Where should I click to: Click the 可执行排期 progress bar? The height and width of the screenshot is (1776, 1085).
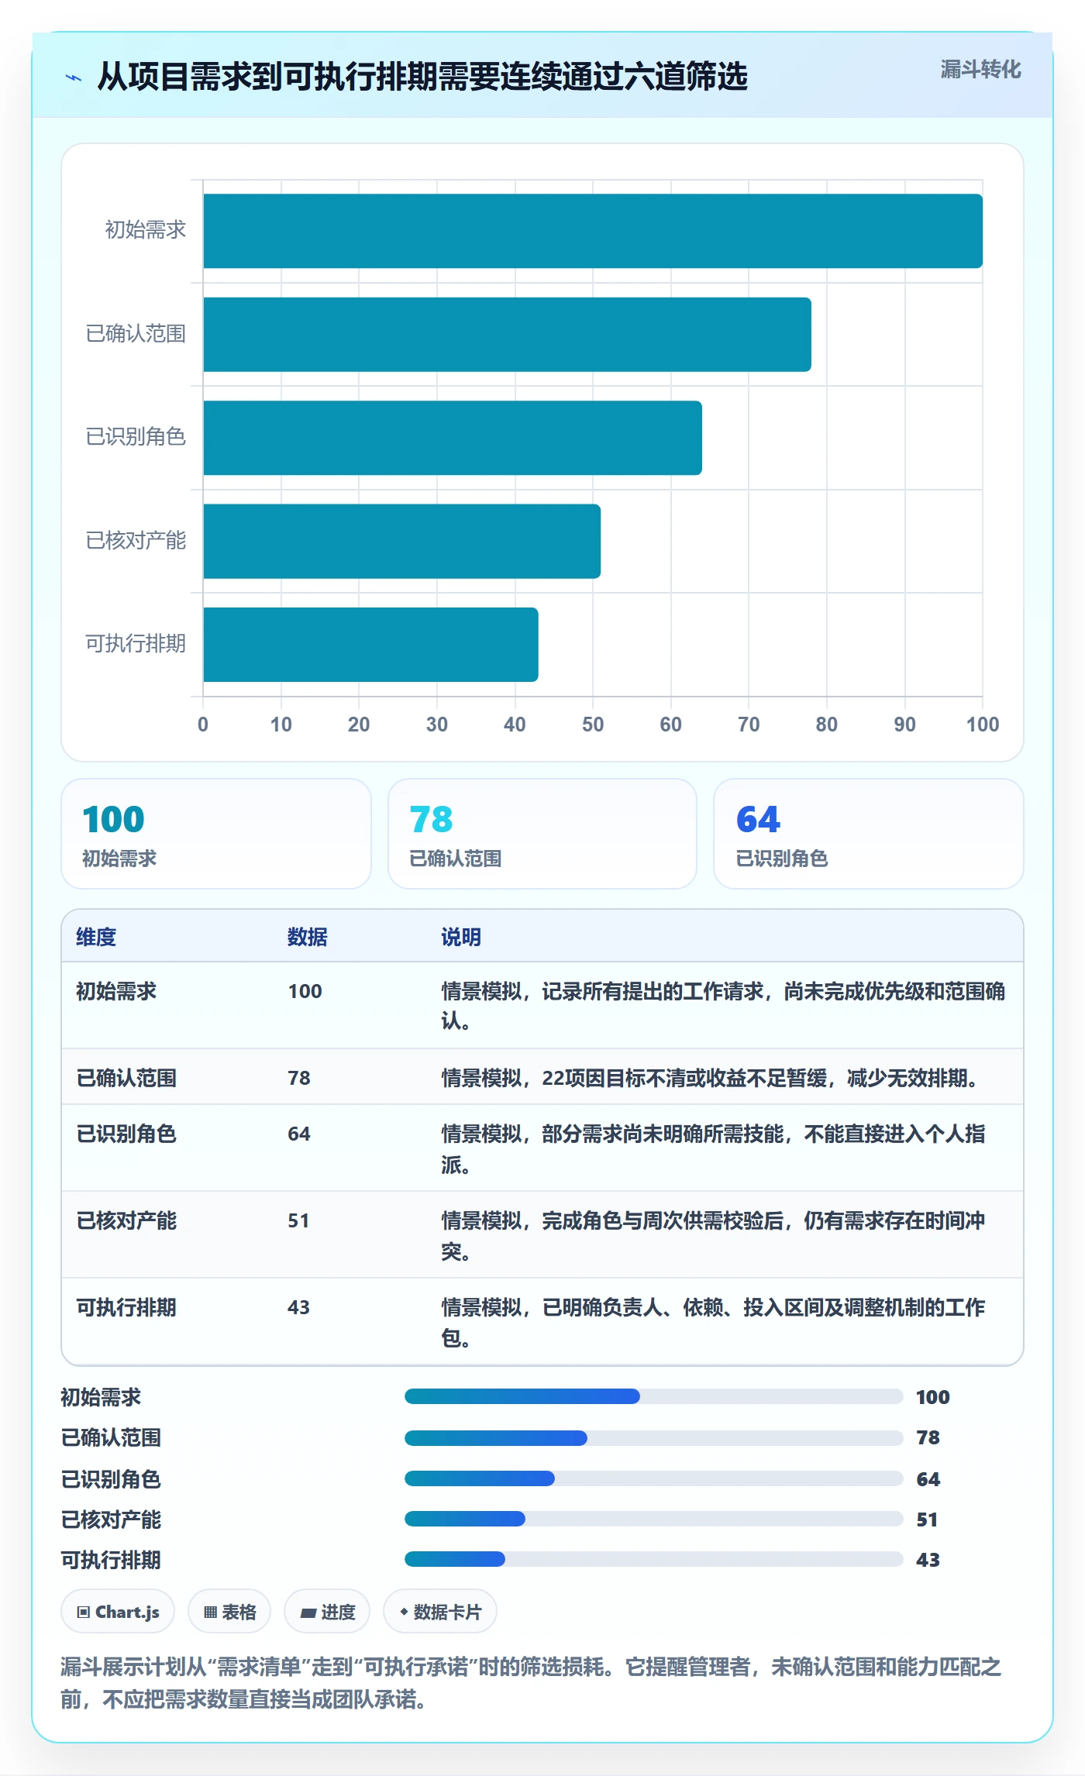[x=653, y=1559]
